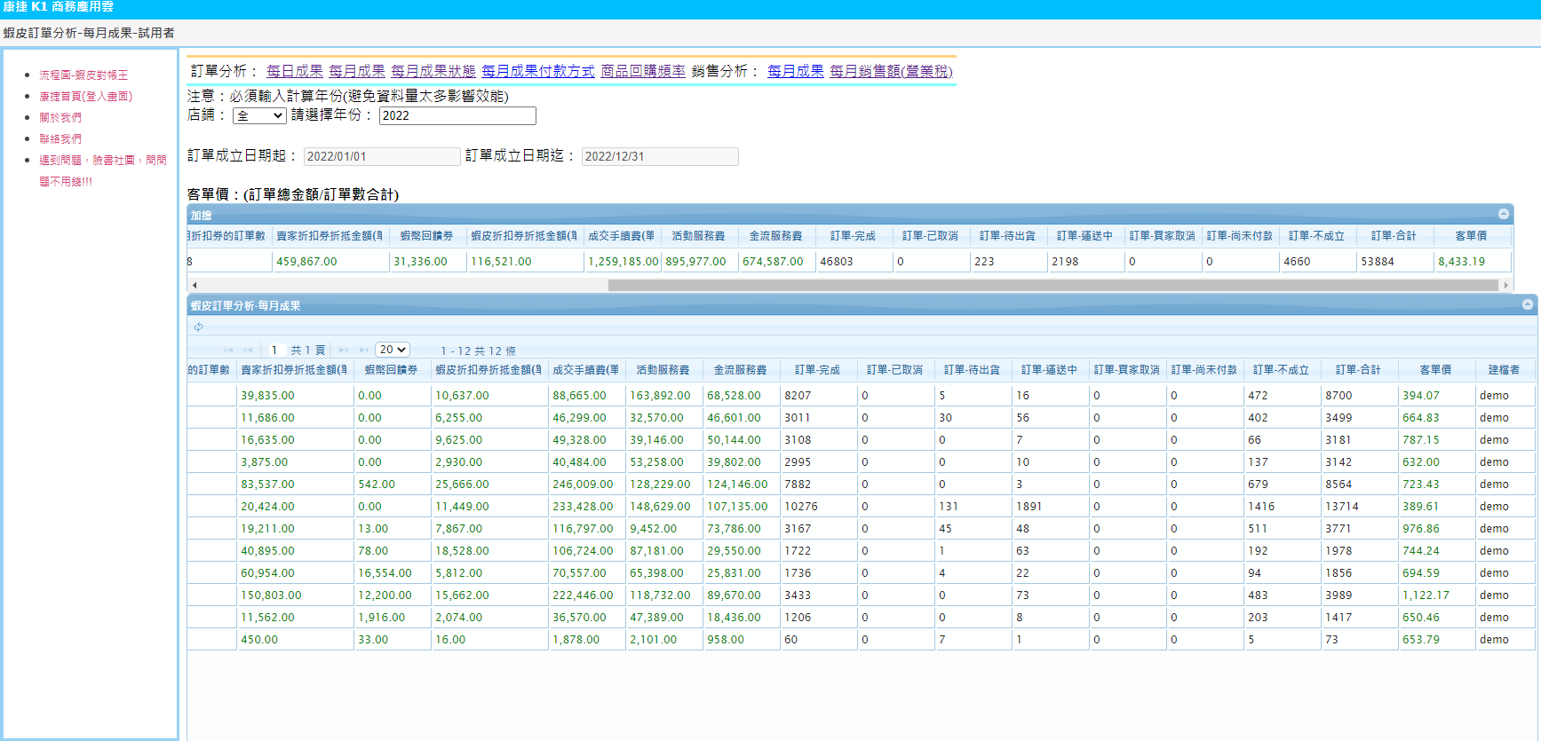Viewport: 1541px width, 741px height.
Task: Collapse the 加總 summary panel
Action: point(1503,214)
